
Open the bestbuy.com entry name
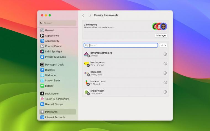pyautogui.click(x=98, y=62)
